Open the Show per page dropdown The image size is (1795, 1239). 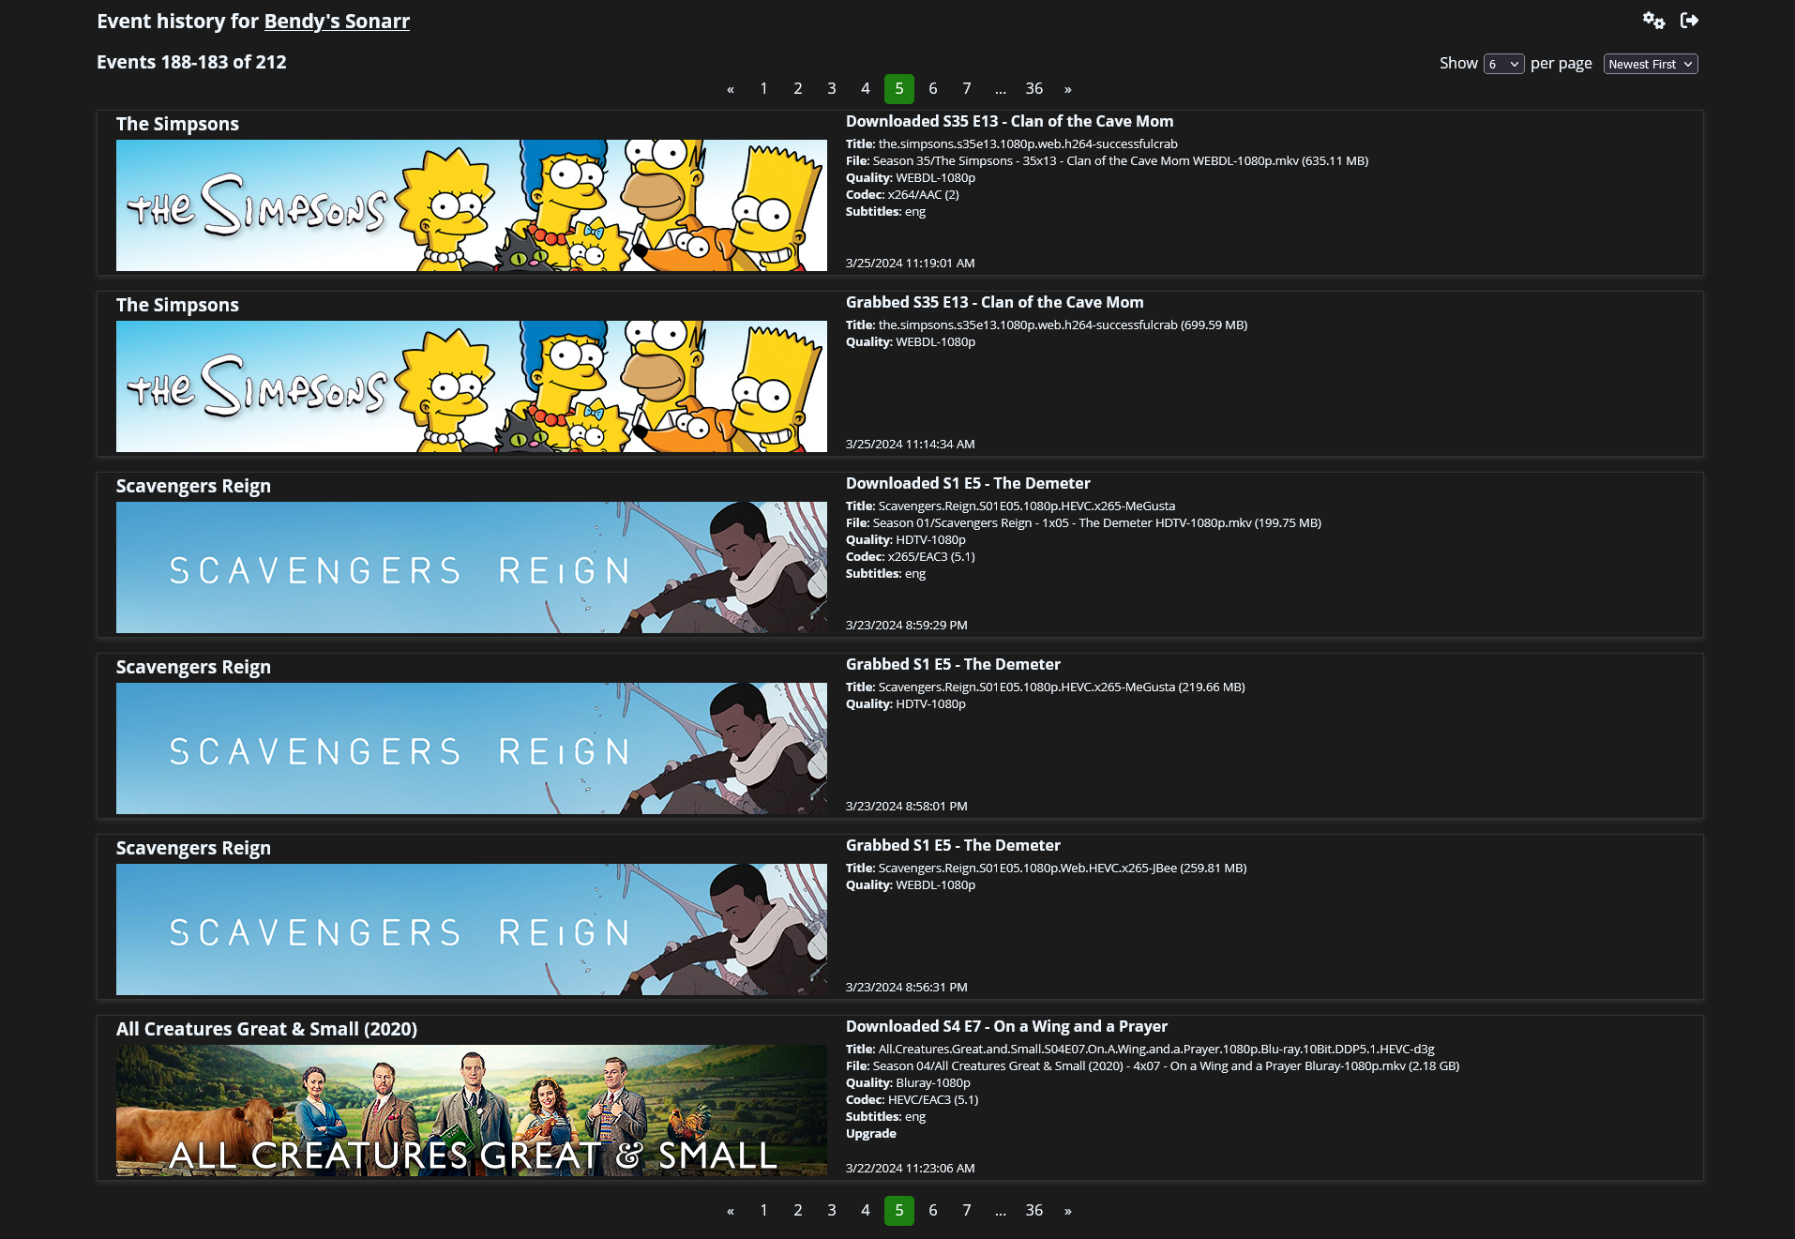[x=1503, y=64]
